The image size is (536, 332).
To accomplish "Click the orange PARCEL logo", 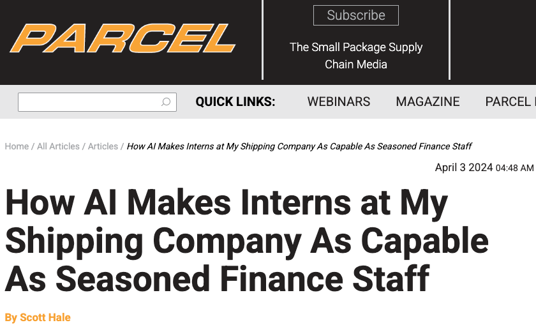I will [123, 38].
